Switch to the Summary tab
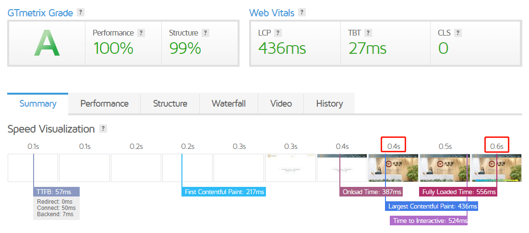The image size is (529, 233). [x=38, y=103]
